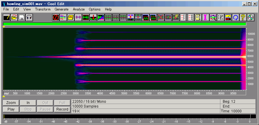
Task: Click the green view range bar
Action: tap(124, 24)
